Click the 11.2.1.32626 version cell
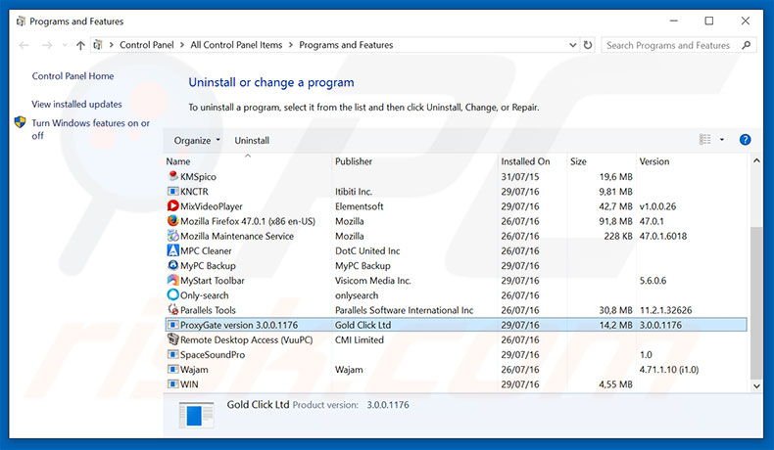Screen dimensions: 774x450 click(x=665, y=309)
